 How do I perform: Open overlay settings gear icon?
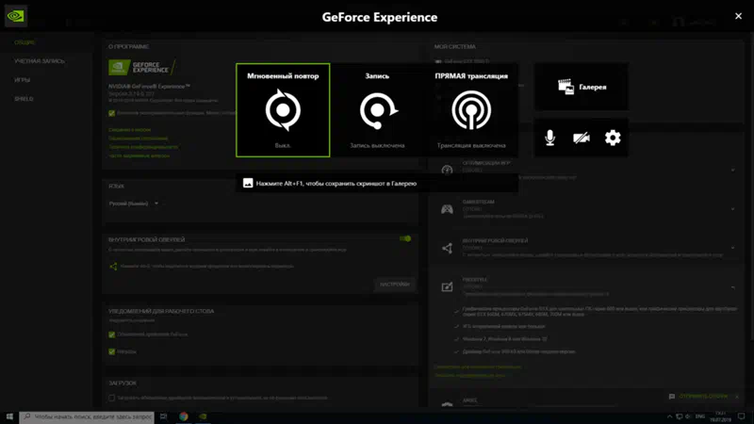coord(613,138)
